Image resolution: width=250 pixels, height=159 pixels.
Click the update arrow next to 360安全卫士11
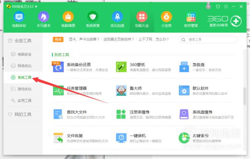coord(36,7)
